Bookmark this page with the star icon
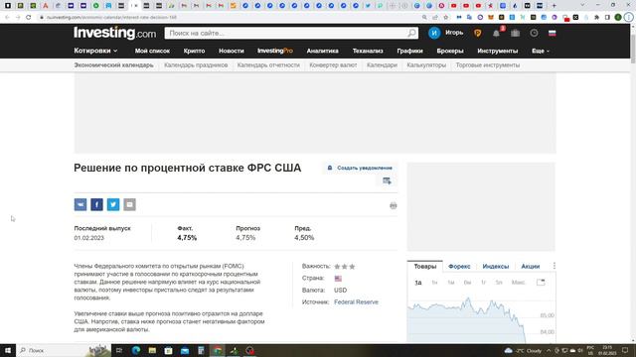Screen dimensions: 636x357 pos(446,18)
